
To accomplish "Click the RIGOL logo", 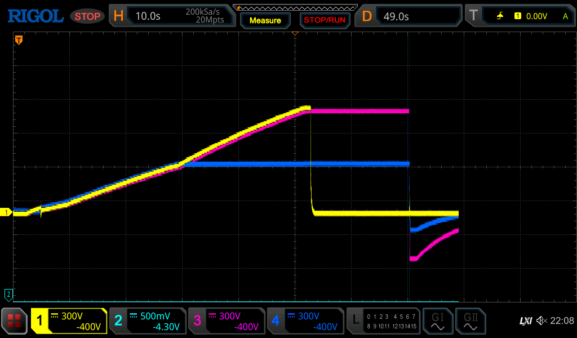I will pyautogui.click(x=35, y=16).
